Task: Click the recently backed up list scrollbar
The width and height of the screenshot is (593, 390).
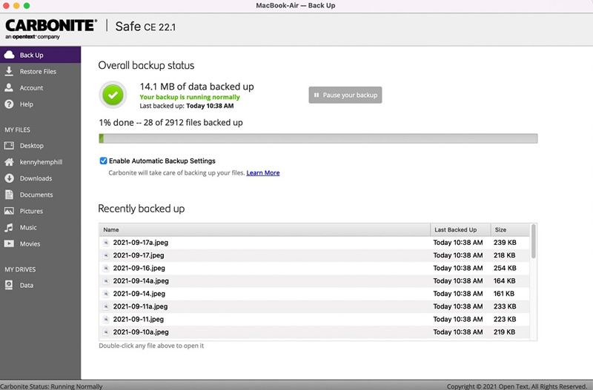Action: click(533, 242)
